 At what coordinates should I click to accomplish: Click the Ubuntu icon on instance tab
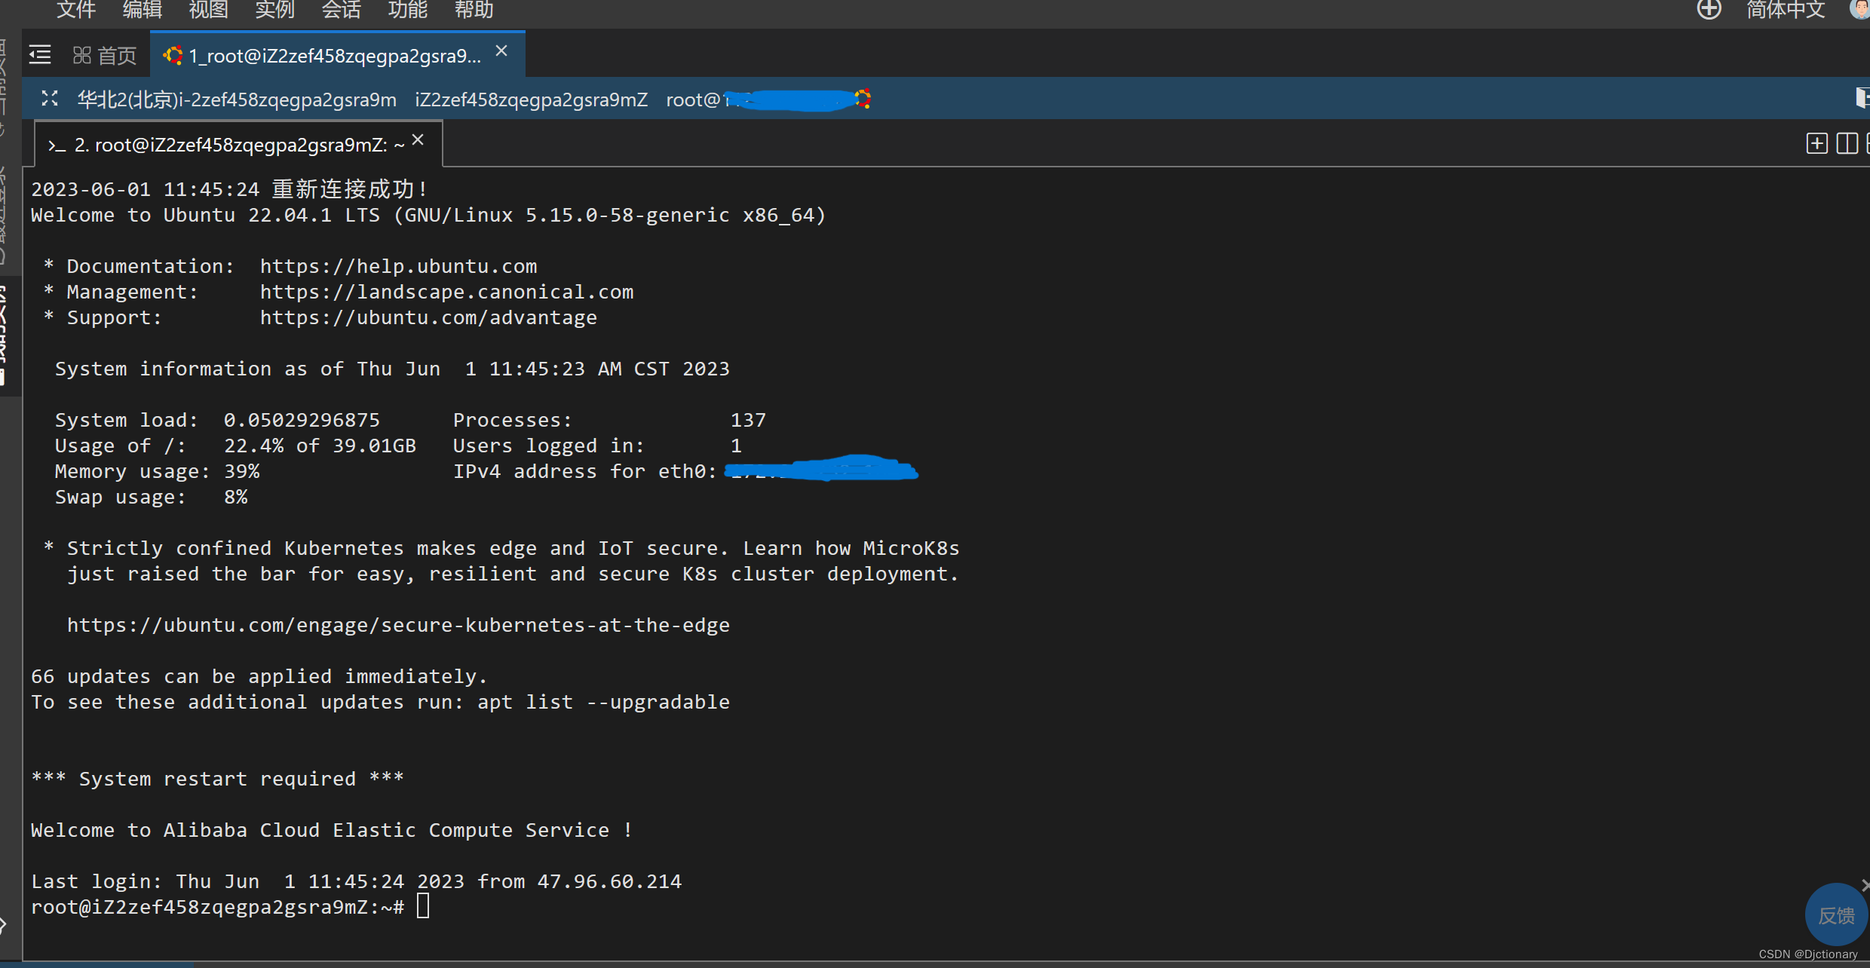coord(173,55)
